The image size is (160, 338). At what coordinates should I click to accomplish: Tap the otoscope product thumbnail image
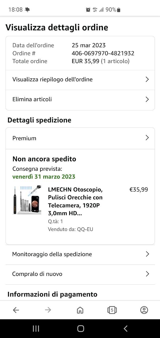27,200
